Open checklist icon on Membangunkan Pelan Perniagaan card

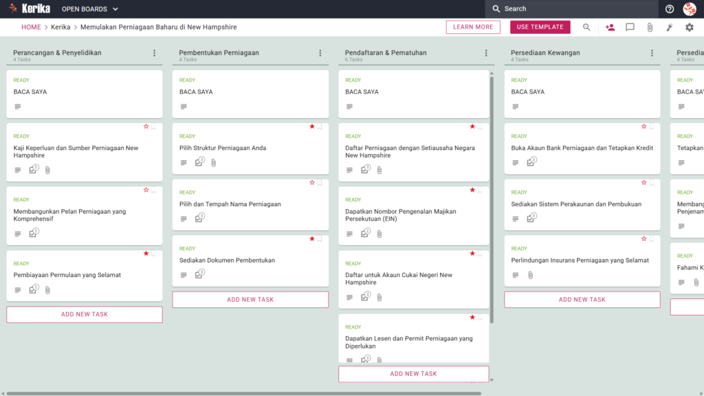[34, 233]
